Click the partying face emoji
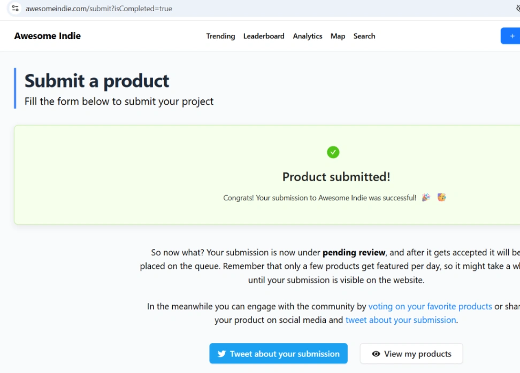This screenshot has width=520, height=373. pos(441,197)
